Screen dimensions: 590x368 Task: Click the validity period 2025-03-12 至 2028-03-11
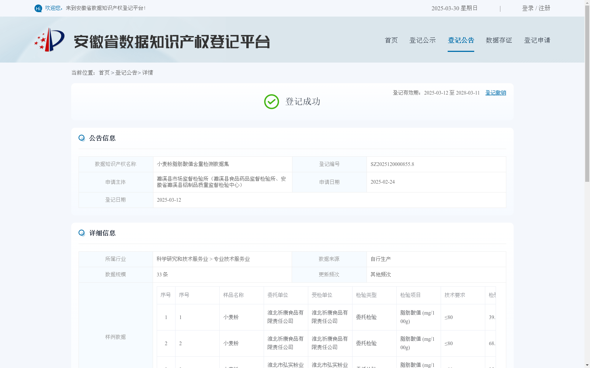tap(452, 93)
